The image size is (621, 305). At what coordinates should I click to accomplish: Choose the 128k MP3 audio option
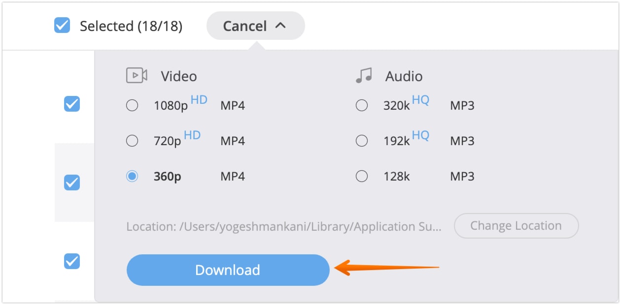362,176
